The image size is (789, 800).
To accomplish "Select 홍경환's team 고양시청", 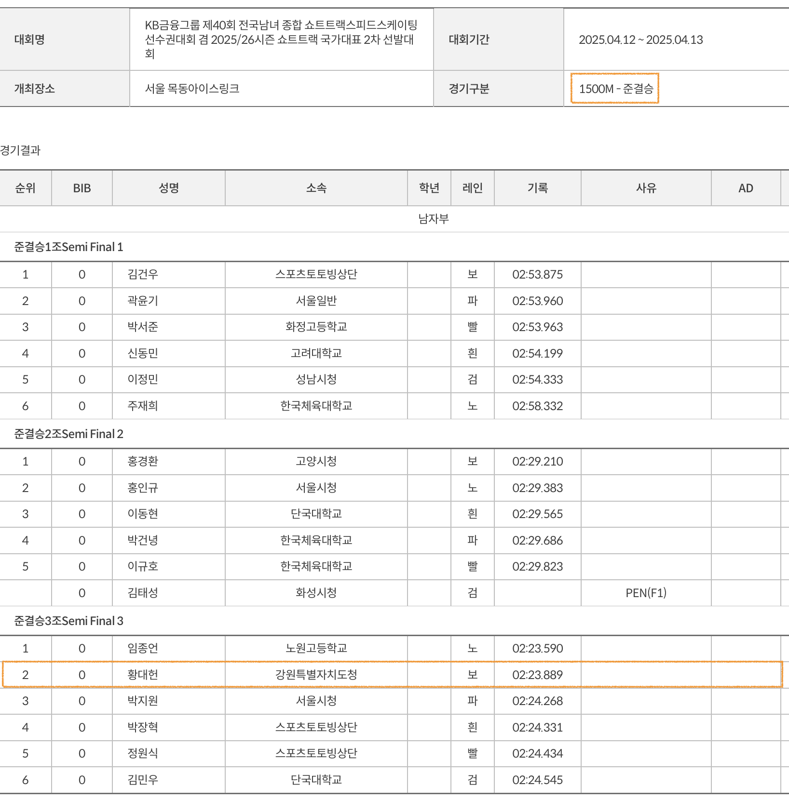I will pyautogui.click(x=316, y=461).
